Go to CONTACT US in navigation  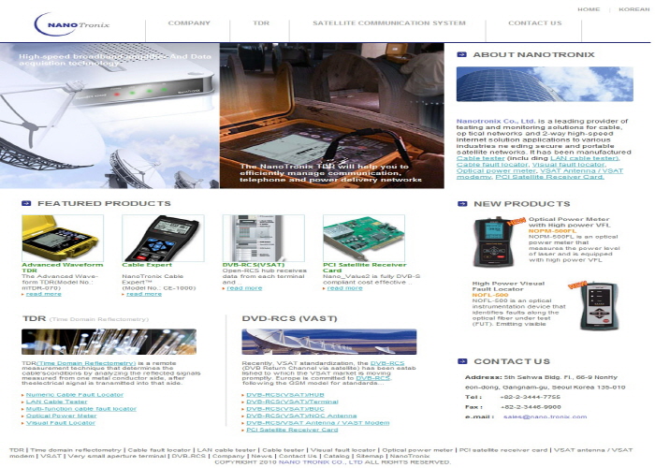click(534, 23)
